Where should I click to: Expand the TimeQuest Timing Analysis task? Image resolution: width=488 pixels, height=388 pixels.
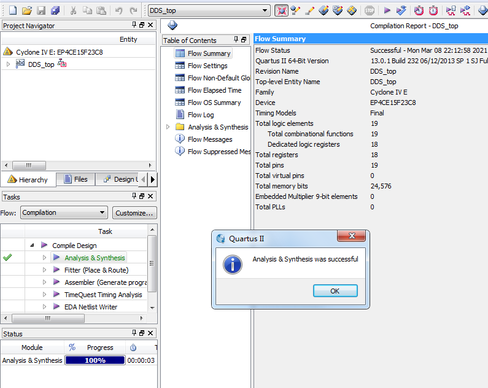pos(45,294)
